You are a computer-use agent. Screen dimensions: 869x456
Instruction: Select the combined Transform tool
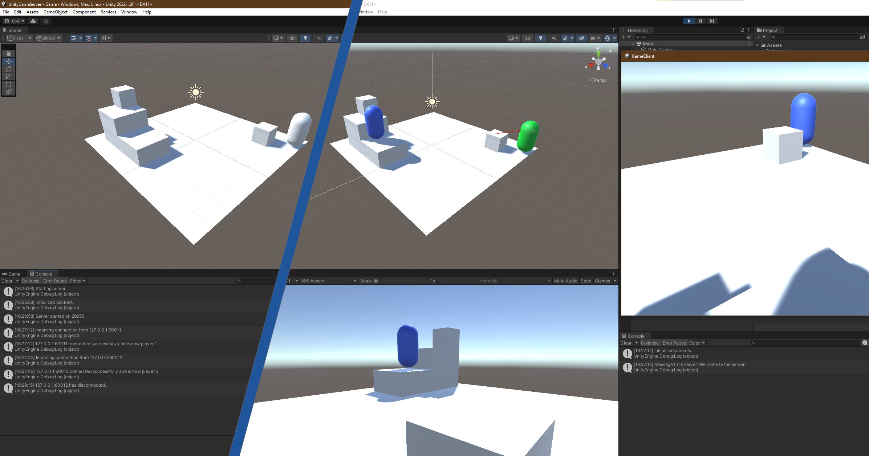pos(9,91)
